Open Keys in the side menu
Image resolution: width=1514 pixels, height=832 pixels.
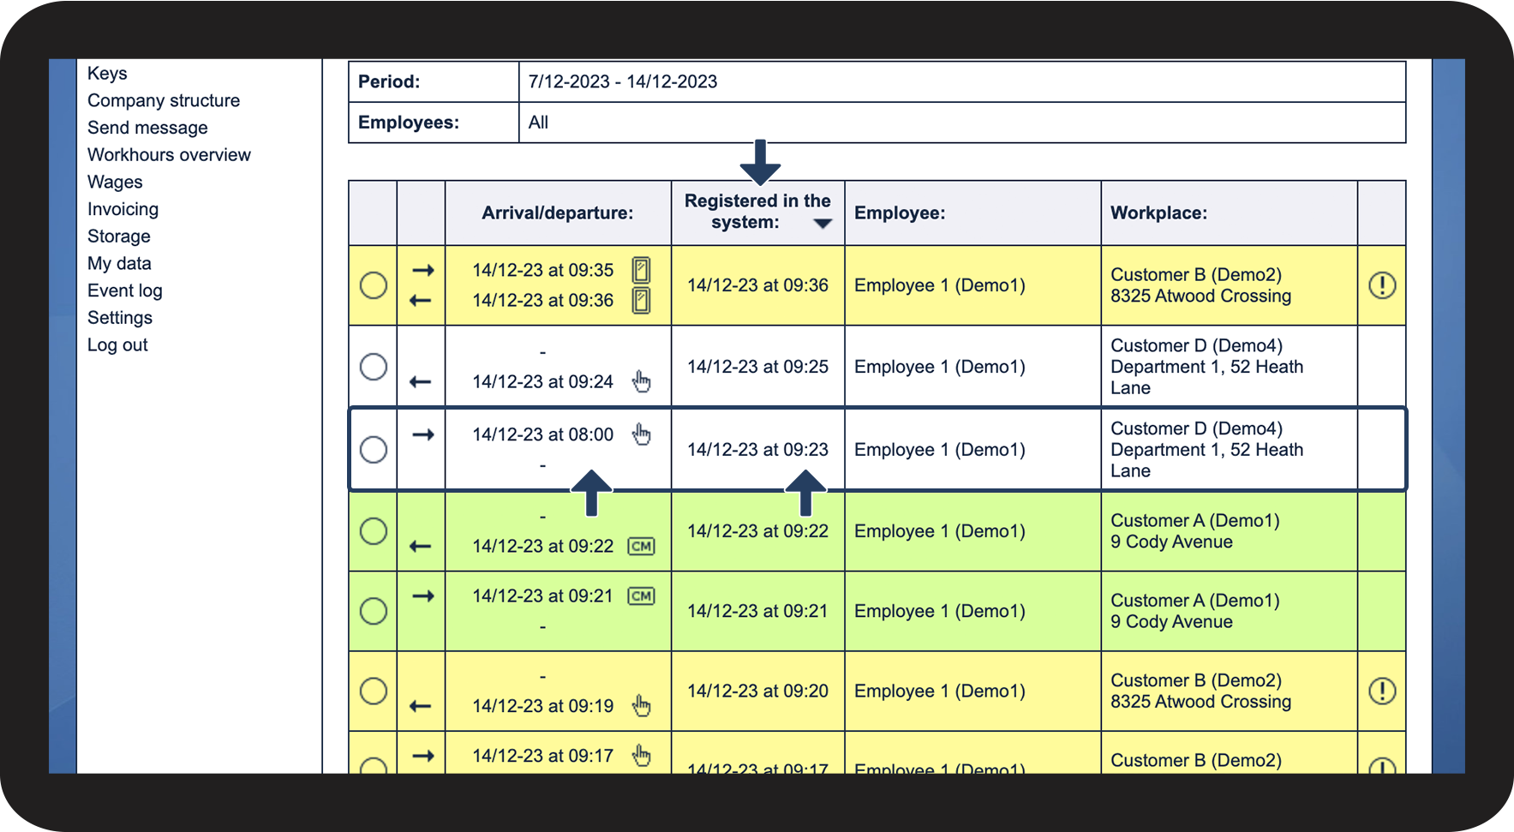click(107, 74)
